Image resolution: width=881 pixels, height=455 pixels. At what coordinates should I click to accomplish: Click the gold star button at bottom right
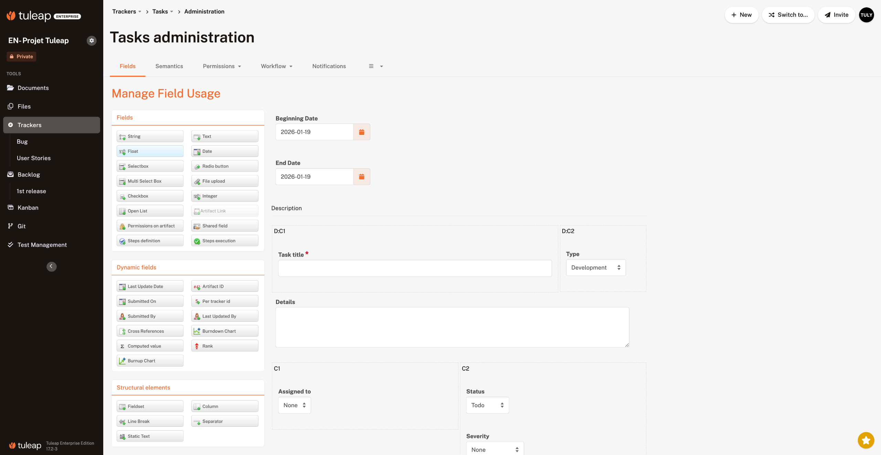tap(866, 440)
